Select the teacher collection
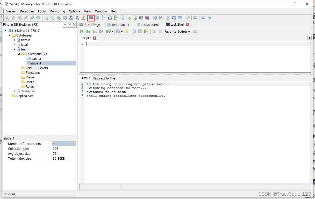 coord(36,59)
